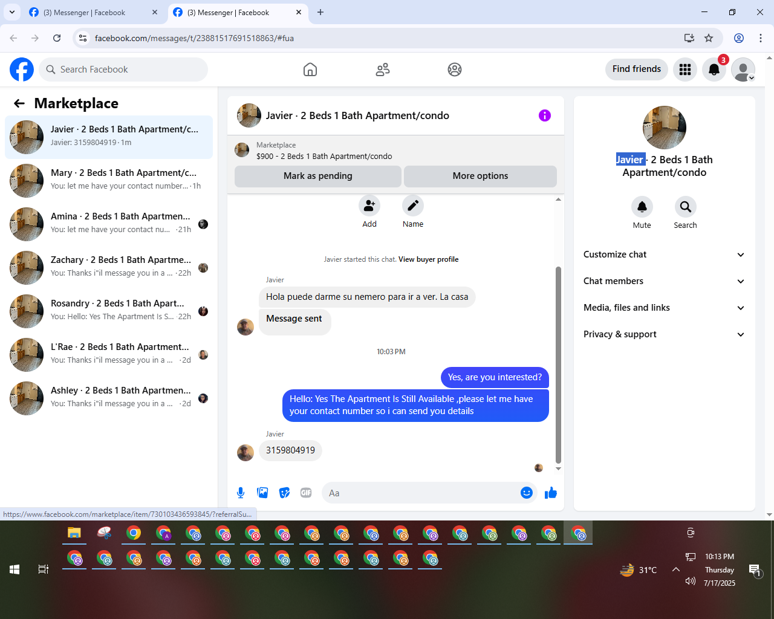The image size is (774, 619).
Task: Click the voice clip microphone icon
Action: click(241, 493)
